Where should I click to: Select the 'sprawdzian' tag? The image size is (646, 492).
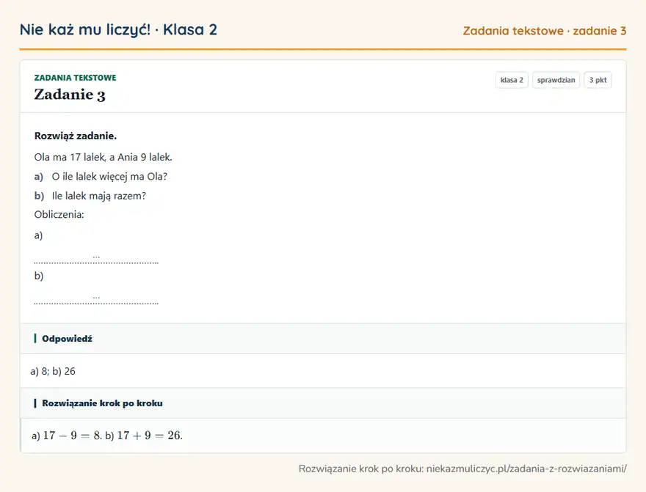[x=556, y=80]
